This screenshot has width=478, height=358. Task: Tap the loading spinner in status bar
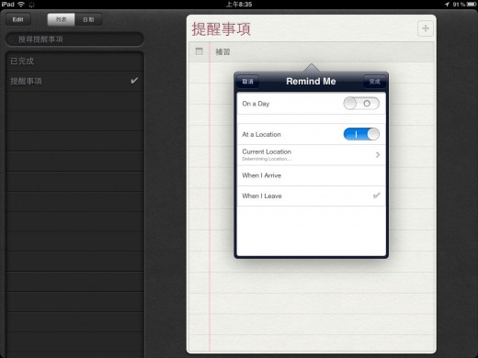coord(31,5)
